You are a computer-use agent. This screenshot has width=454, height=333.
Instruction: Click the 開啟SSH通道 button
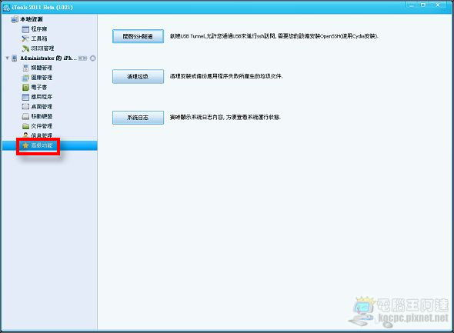138,36
